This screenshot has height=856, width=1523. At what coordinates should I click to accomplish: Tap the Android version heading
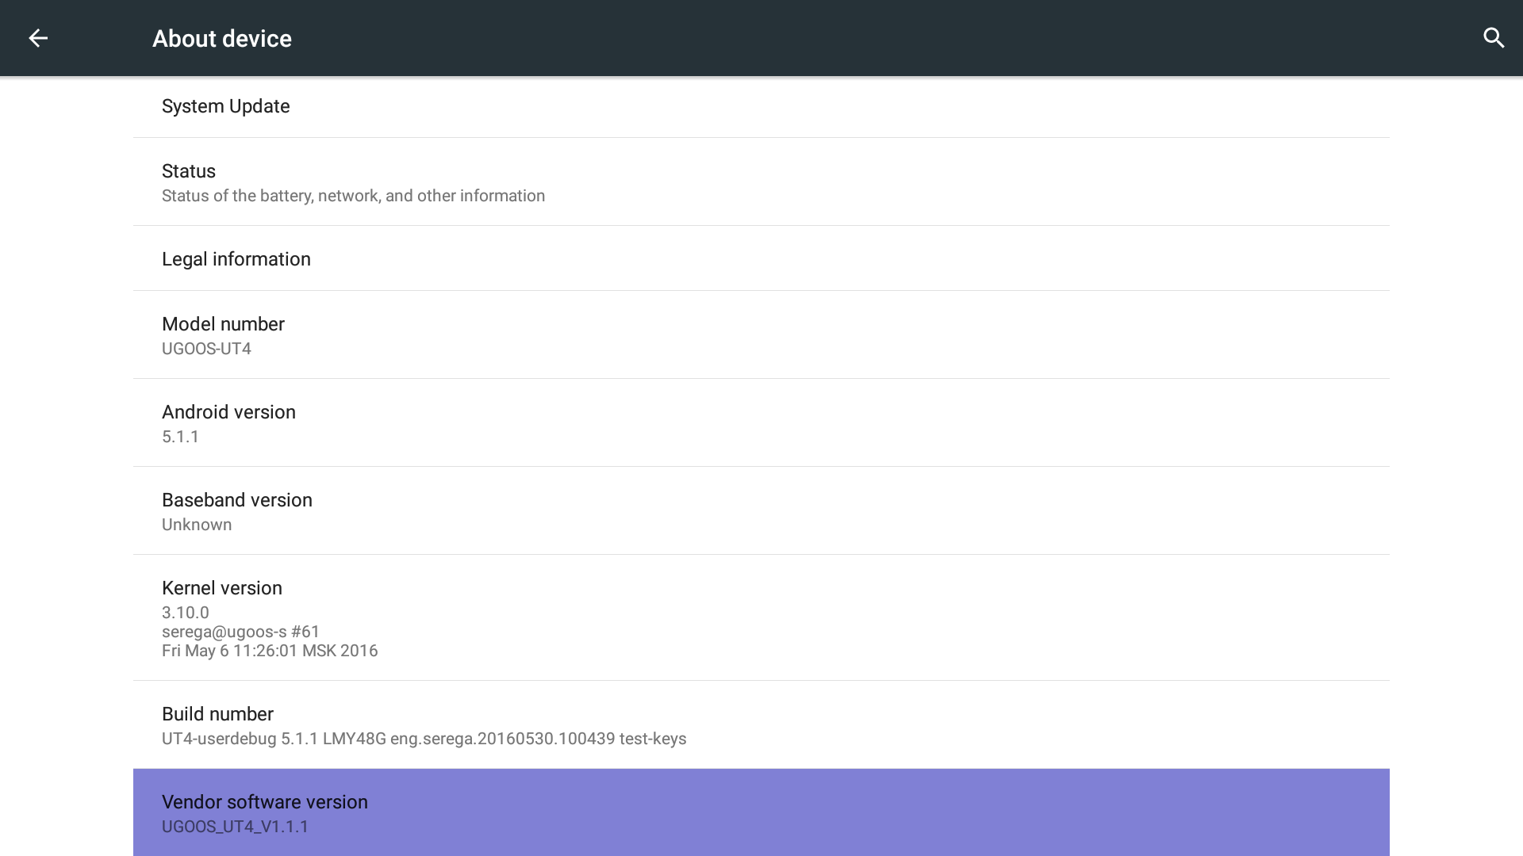coord(228,412)
